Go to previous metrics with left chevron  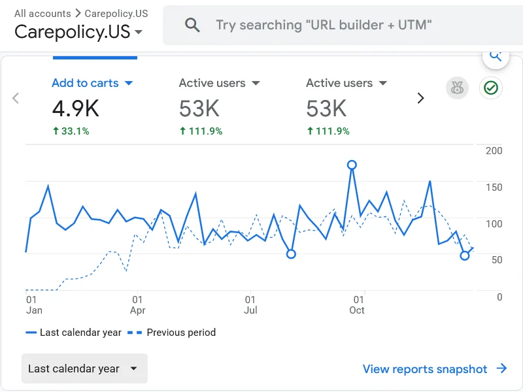(x=15, y=99)
